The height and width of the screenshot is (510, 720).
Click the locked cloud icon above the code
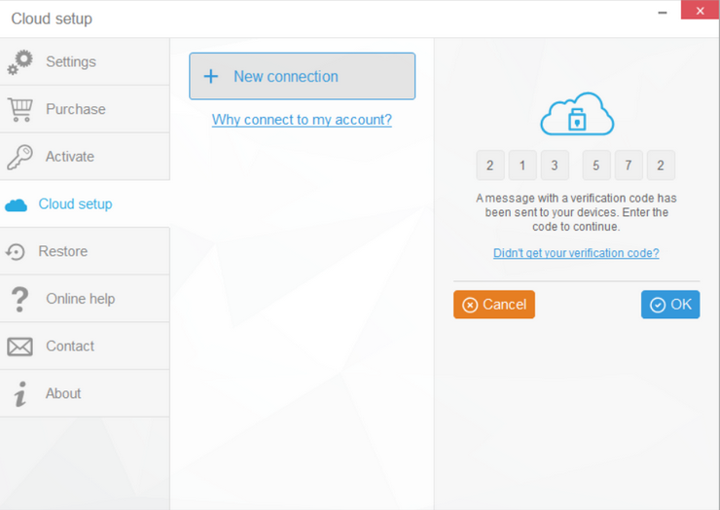(577, 114)
